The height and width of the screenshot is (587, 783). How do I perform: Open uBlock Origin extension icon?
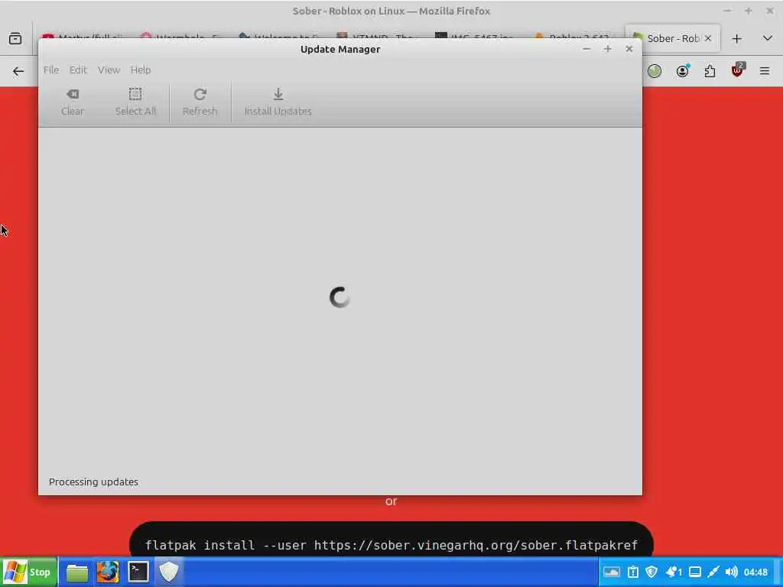coord(738,70)
